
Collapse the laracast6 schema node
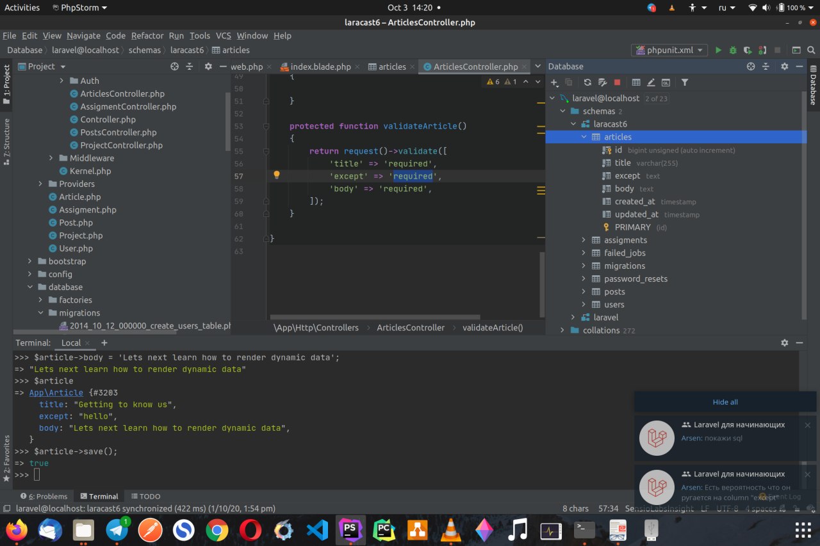coord(573,124)
